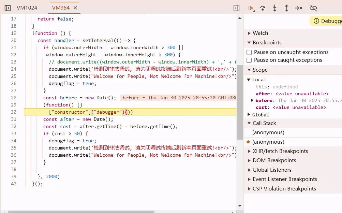
Task: Deactivate all breakpoints
Action: [314, 8]
